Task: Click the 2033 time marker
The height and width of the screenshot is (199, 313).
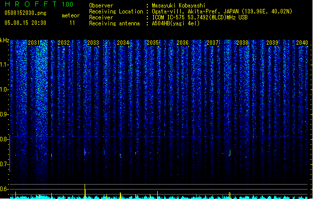Action: click(93, 43)
